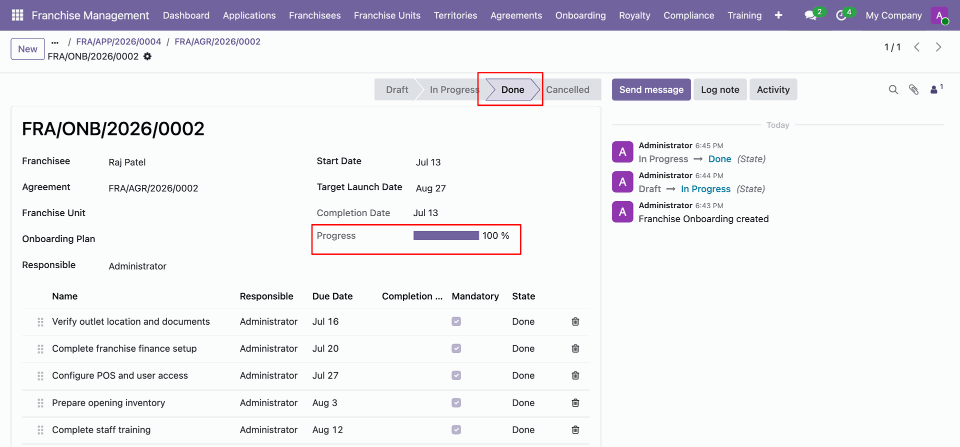Open breadcrumb link FRA/APP/2026/0004

tap(118, 41)
